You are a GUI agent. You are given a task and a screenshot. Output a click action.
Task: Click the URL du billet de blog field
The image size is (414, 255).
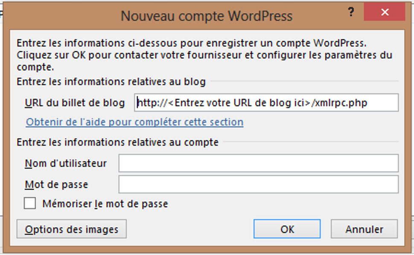click(x=266, y=103)
